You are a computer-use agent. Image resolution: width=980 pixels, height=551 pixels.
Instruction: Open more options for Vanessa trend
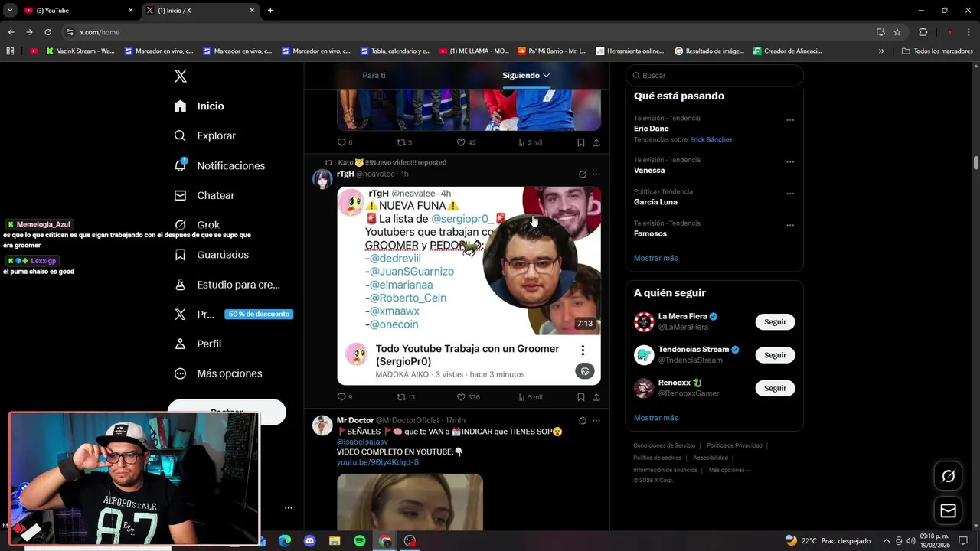[x=790, y=162]
